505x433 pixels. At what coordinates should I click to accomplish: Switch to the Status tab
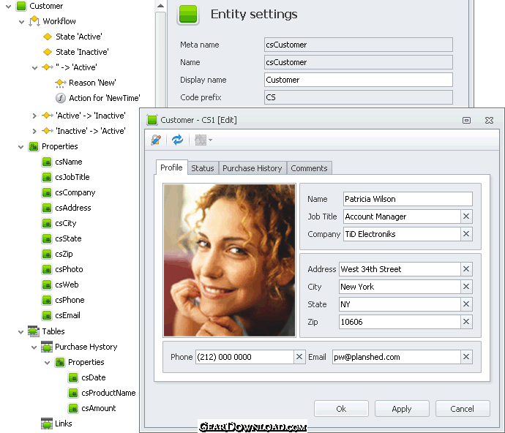point(203,168)
